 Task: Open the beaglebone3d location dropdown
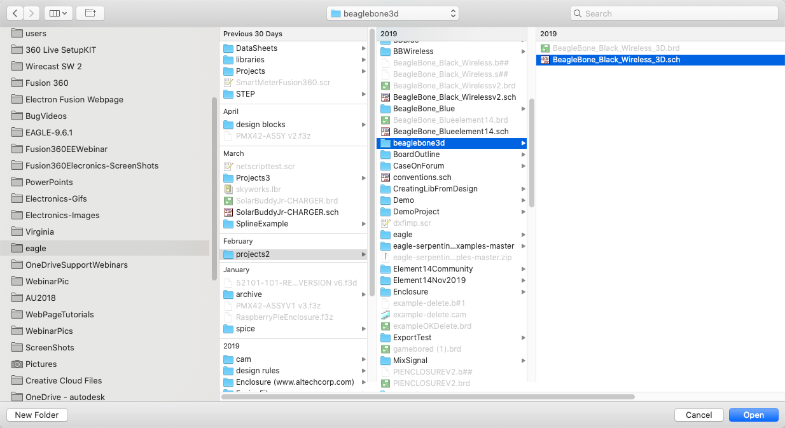pyautogui.click(x=392, y=13)
